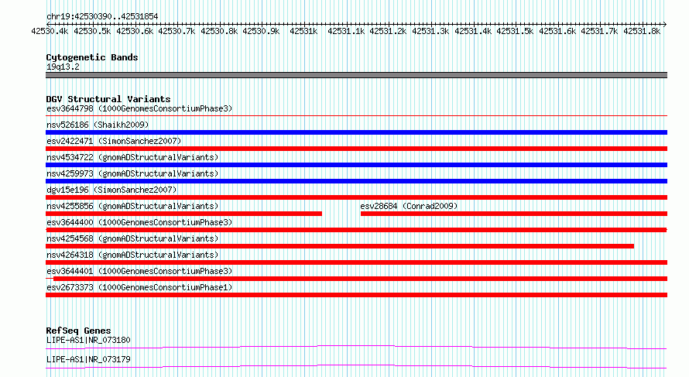Select the esv28684 (Conrad2009) label
The height and width of the screenshot is (377, 689).
(409, 206)
